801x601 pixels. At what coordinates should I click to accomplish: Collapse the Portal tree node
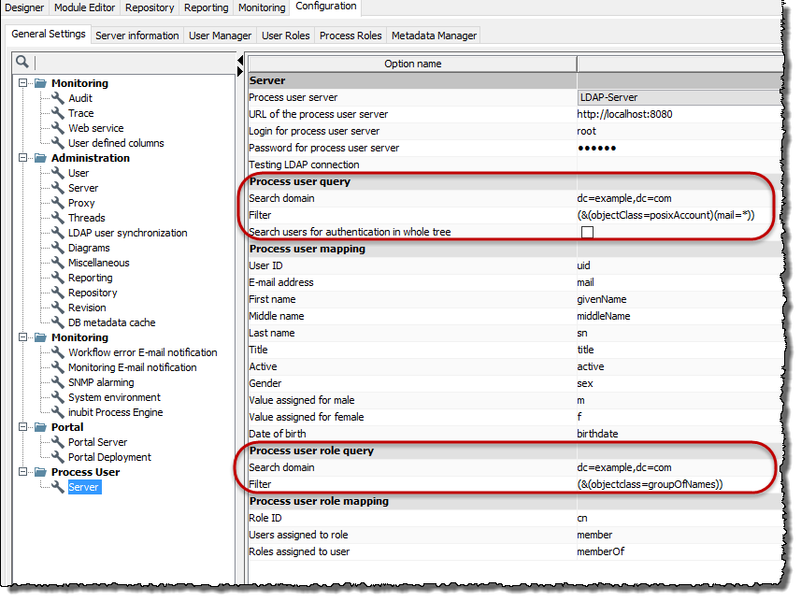click(22, 427)
